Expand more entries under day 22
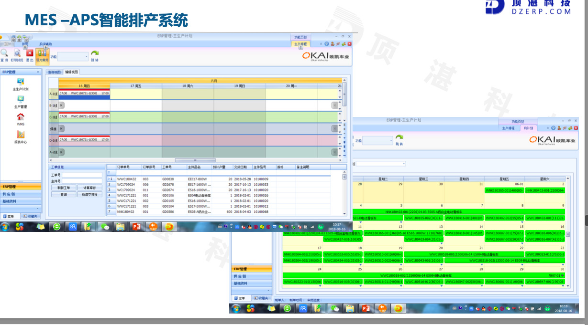588x325 pixels. pos(522,264)
